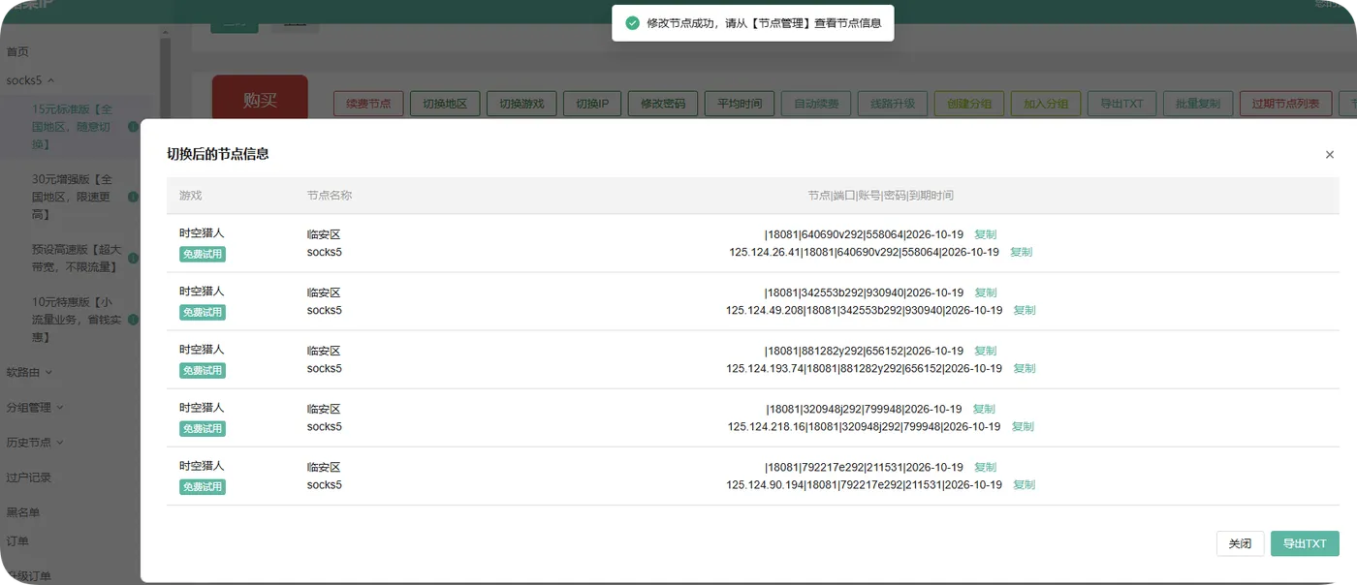Click the 创建分组 toolbar button
This screenshot has width=1357, height=585.
point(969,104)
